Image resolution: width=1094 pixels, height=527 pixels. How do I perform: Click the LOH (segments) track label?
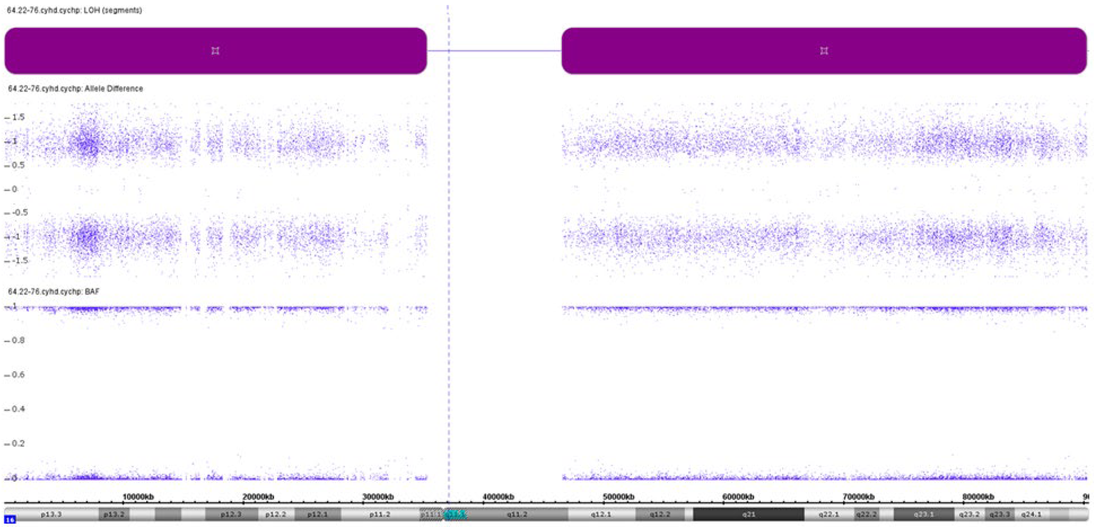click(74, 10)
